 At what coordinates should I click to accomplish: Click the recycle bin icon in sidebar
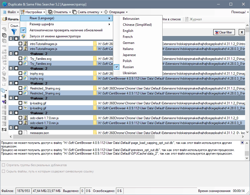(4, 74)
